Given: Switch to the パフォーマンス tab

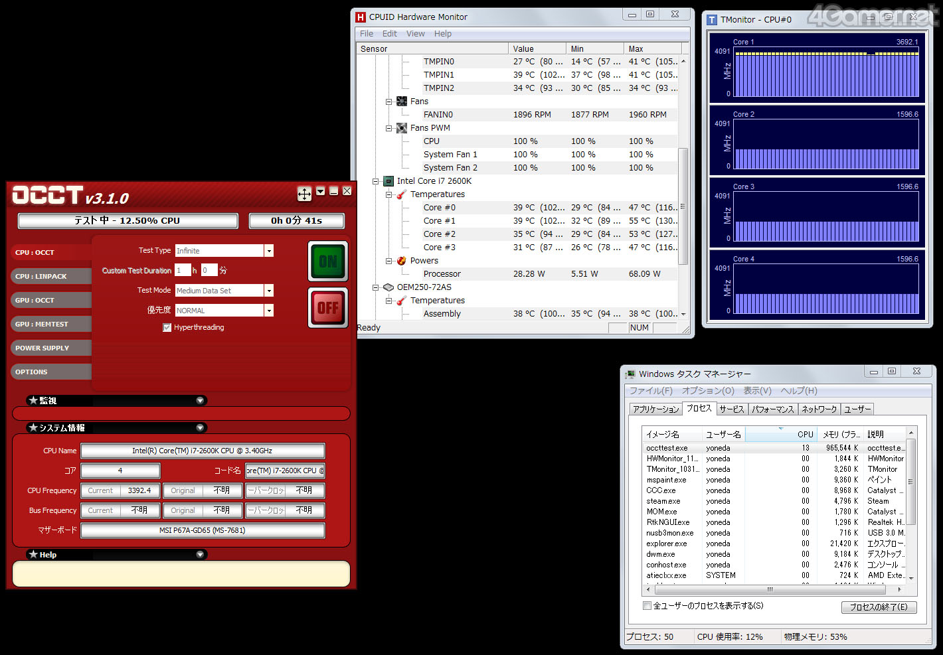Looking at the screenshot, I should tap(772, 409).
